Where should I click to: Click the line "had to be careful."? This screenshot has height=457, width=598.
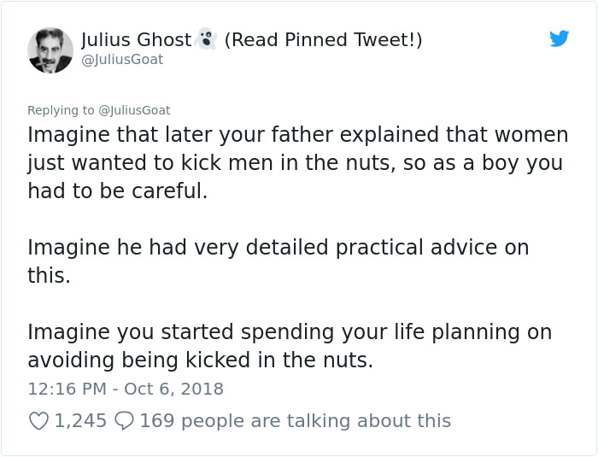point(117,191)
